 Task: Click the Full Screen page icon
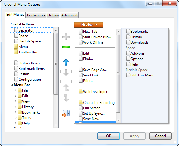[81, 108]
